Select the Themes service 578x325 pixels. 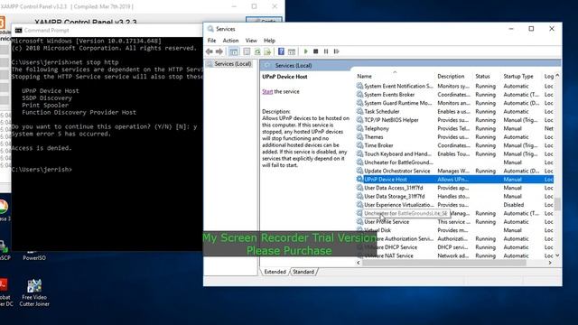[x=454, y=137]
